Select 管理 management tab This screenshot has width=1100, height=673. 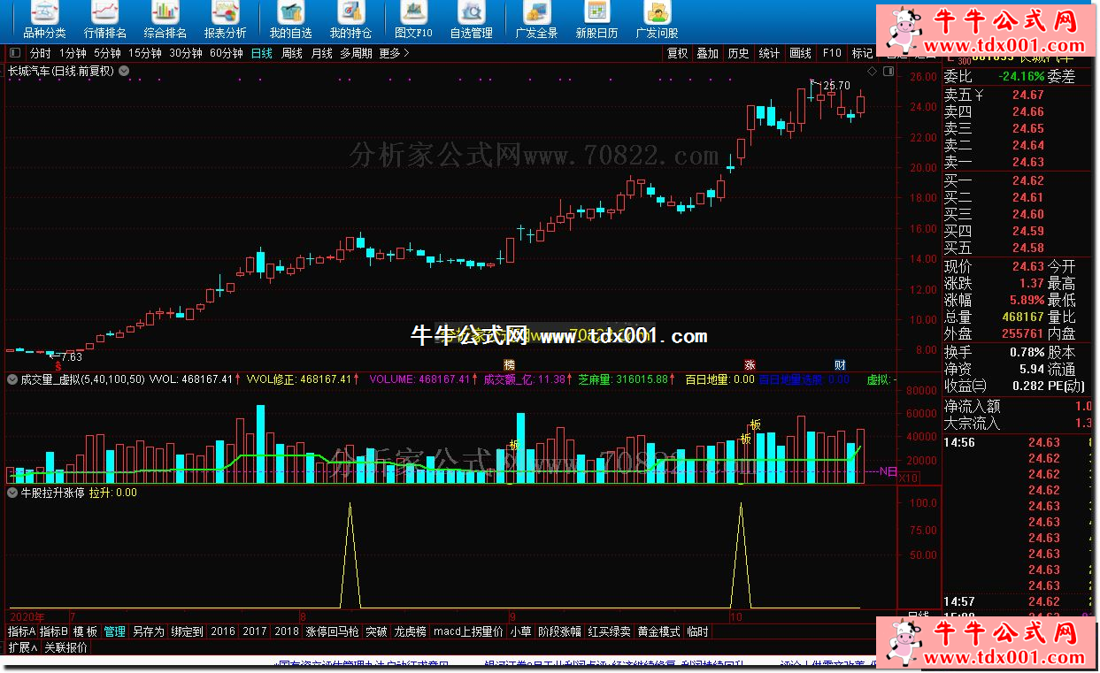(114, 631)
